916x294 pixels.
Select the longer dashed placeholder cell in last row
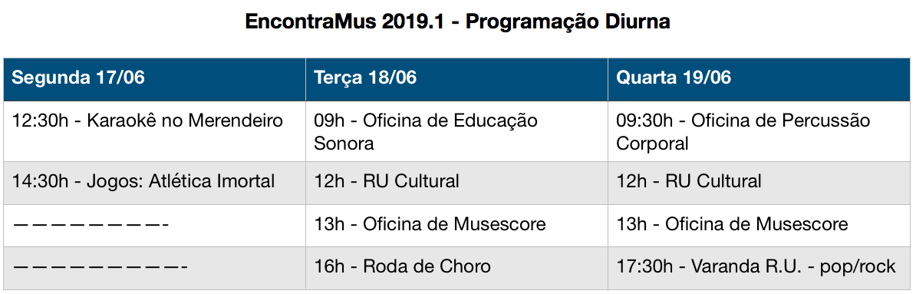tap(155, 268)
